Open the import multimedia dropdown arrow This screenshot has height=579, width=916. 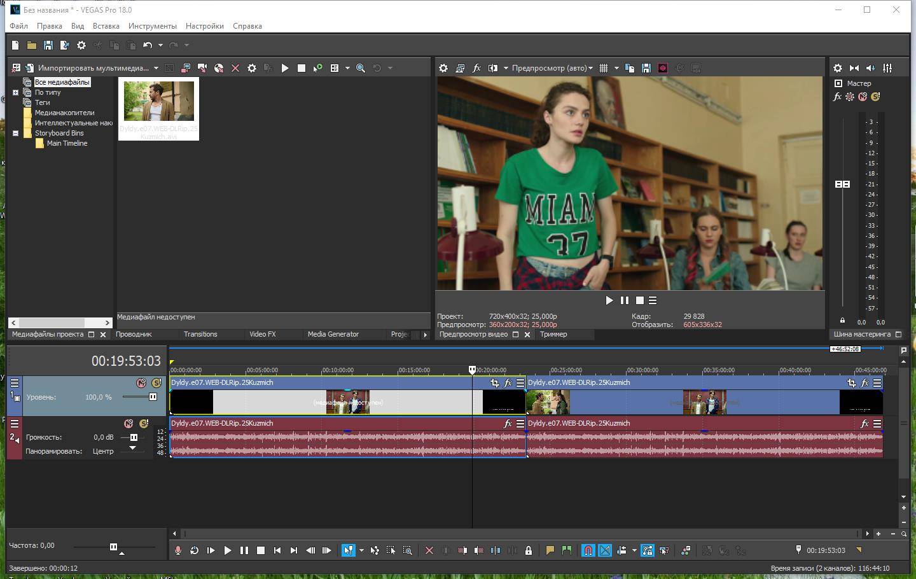(x=156, y=68)
